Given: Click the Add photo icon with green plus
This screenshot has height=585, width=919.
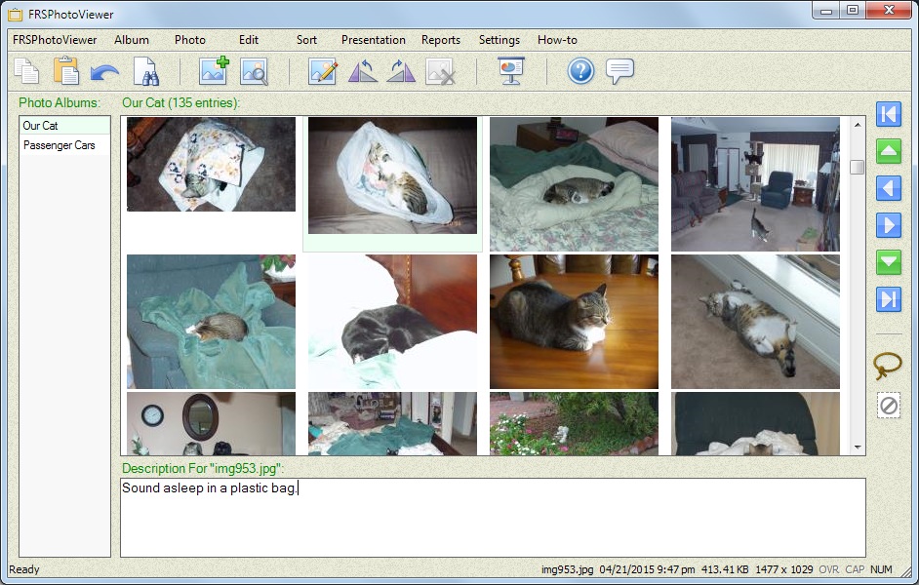Looking at the screenshot, I should tap(214, 71).
